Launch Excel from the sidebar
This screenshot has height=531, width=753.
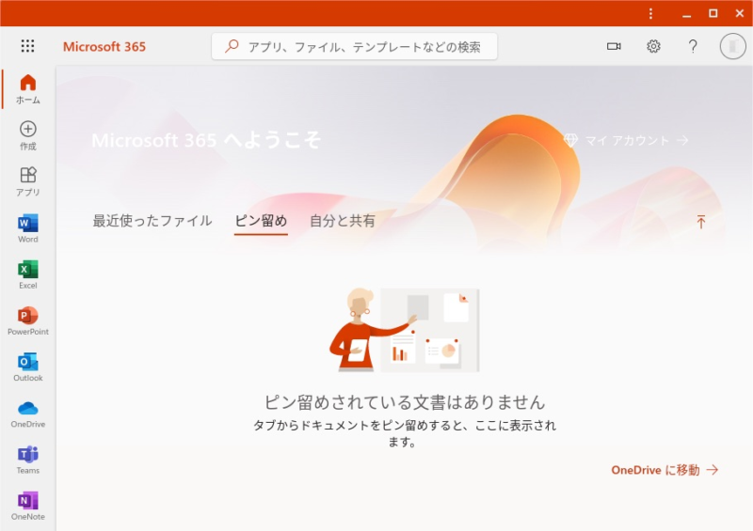[x=28, y=274]
